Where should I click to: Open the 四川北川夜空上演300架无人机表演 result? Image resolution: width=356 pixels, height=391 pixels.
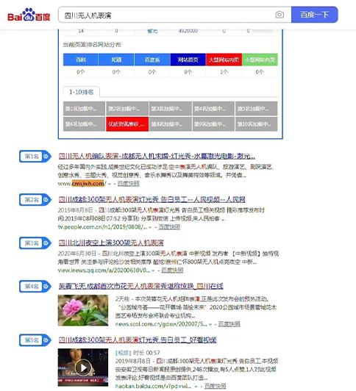pos(111,243)
